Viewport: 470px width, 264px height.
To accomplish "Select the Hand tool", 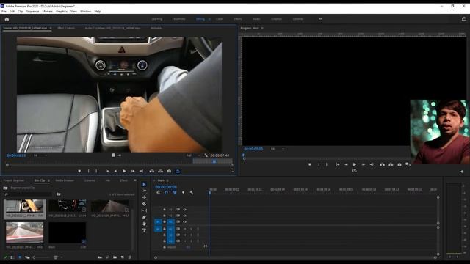I will (144, 224).
